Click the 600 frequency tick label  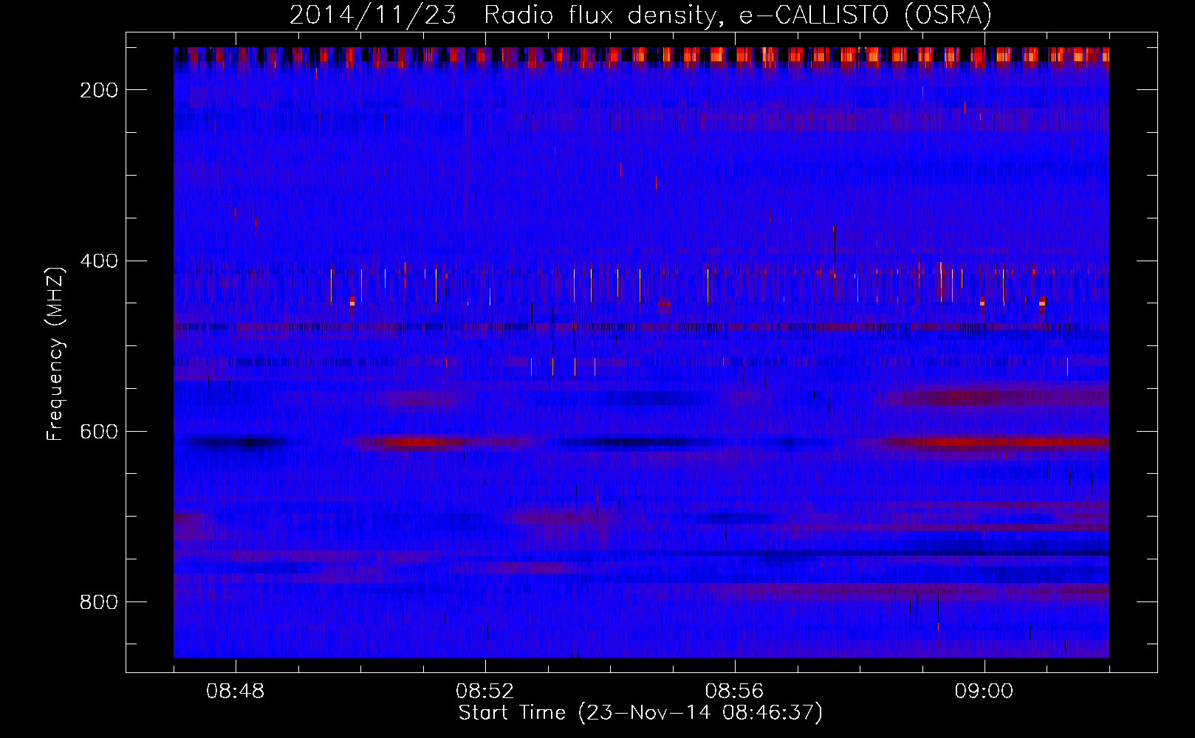(98, 432)
